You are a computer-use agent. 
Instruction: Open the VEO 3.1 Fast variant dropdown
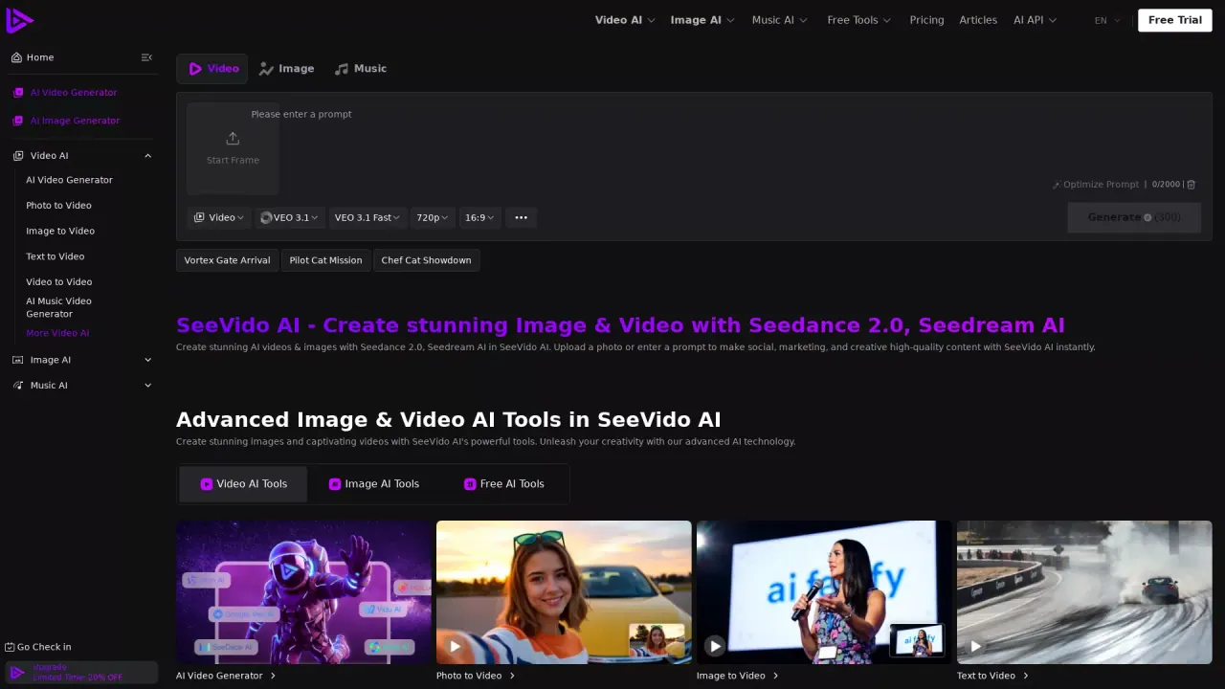click(367, 218)
